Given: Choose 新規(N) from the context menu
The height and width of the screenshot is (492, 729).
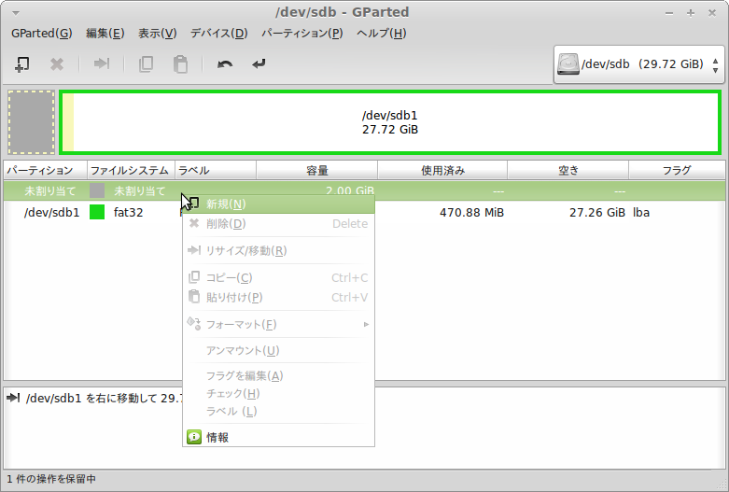Looking at the screenshot, I should tap(278, 204).
